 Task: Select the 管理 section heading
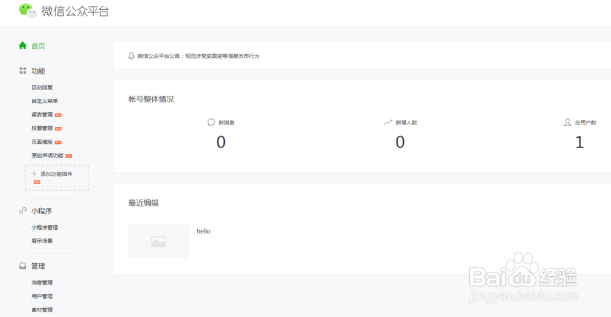pyautogui.click(x=38, y=266)
